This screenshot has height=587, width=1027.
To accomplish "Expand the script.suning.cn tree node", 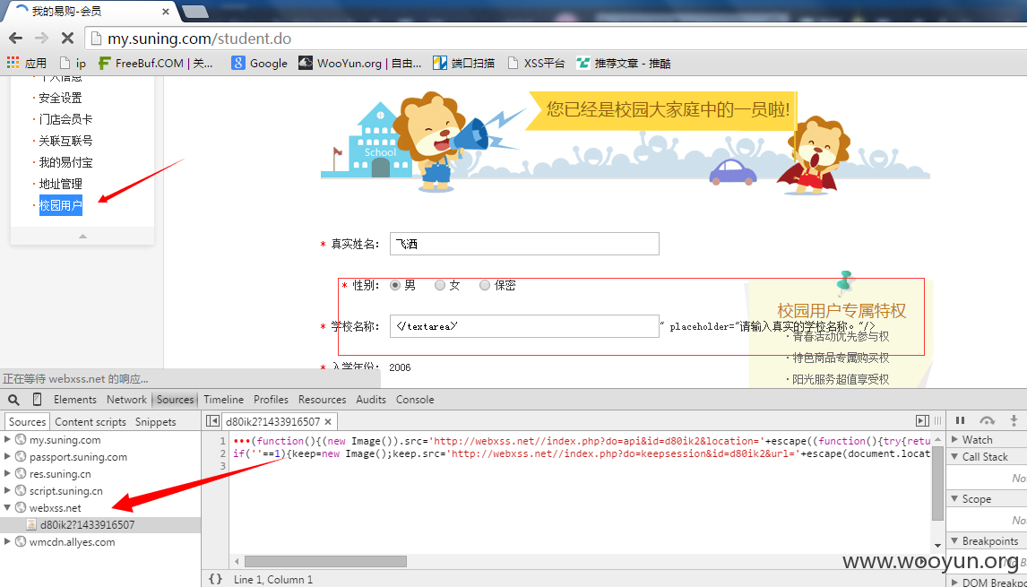I will pos(7,491).
